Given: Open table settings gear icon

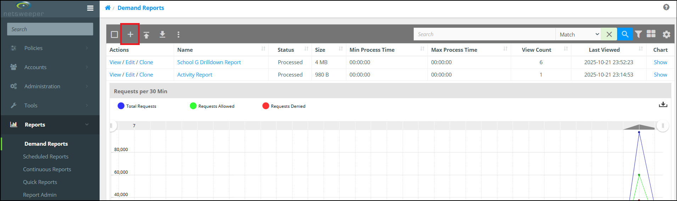Looking at the screenshot, I should (666, 34).
